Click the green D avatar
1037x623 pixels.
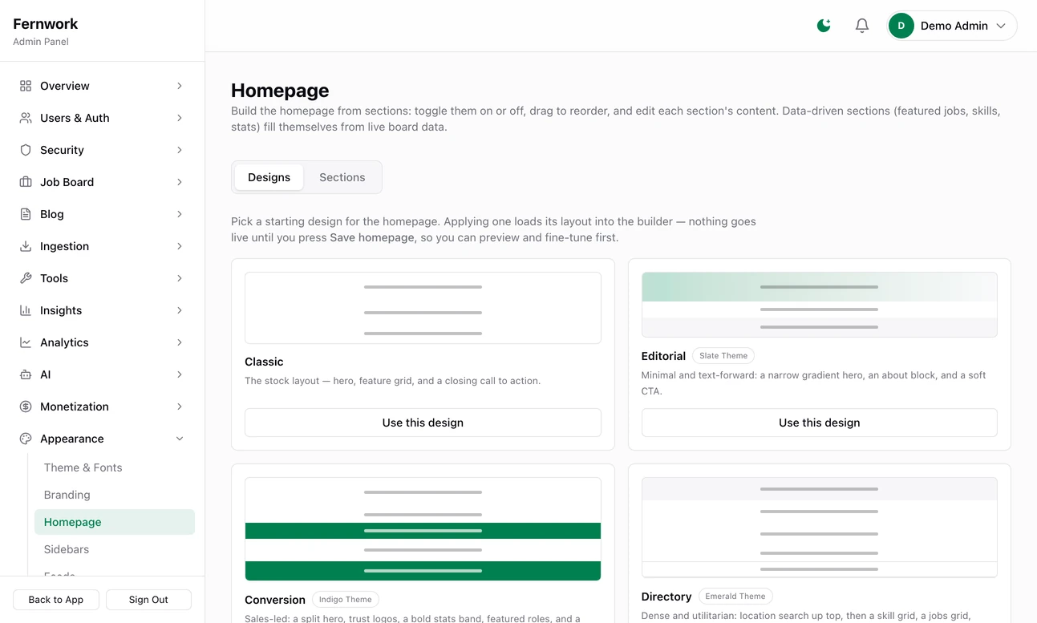click(901, 26)
